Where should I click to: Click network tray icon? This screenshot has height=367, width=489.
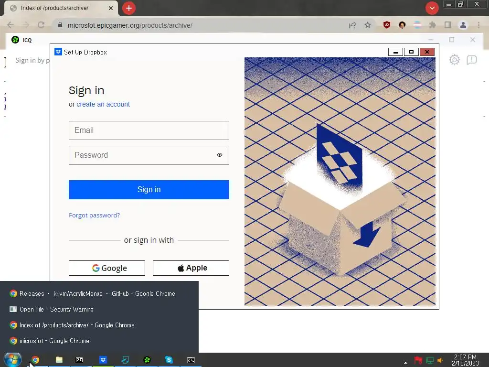pos(430,360)
